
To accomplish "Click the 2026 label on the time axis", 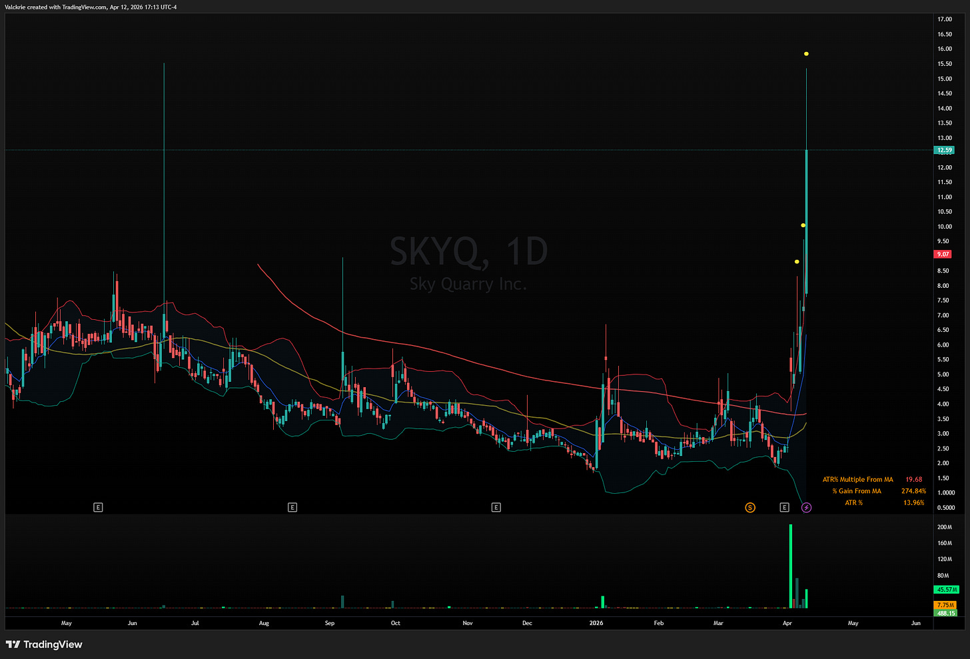I will click(596, 623).
